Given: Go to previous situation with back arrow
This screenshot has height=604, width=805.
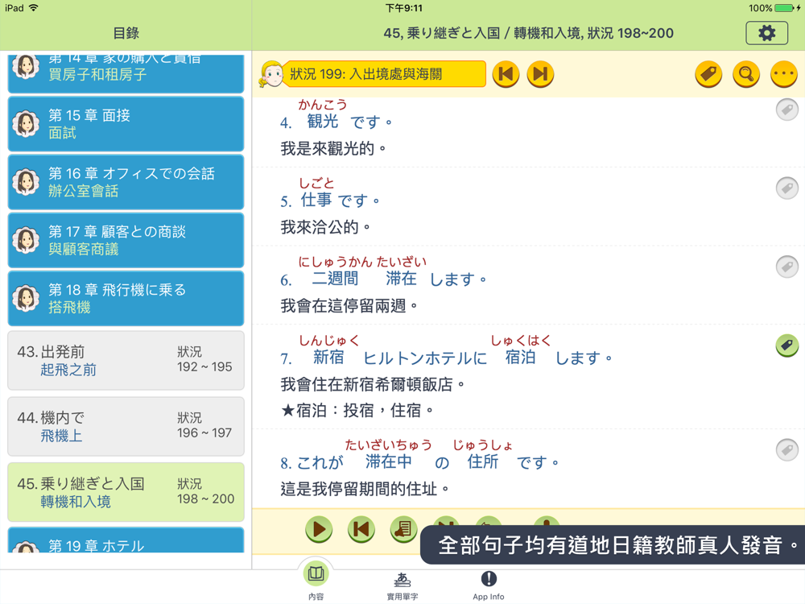Looking at the screenshot, I should click(506, 74).
